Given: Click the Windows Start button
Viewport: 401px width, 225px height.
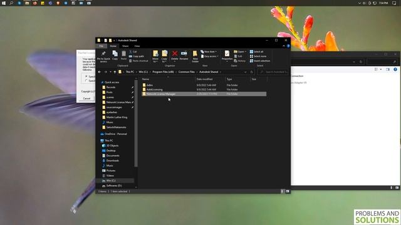Looking at the screenshot, I should click(4, 3).
